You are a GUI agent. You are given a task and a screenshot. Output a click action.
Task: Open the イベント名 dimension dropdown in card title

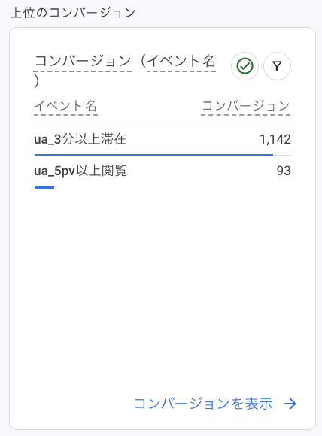[181, 61]
